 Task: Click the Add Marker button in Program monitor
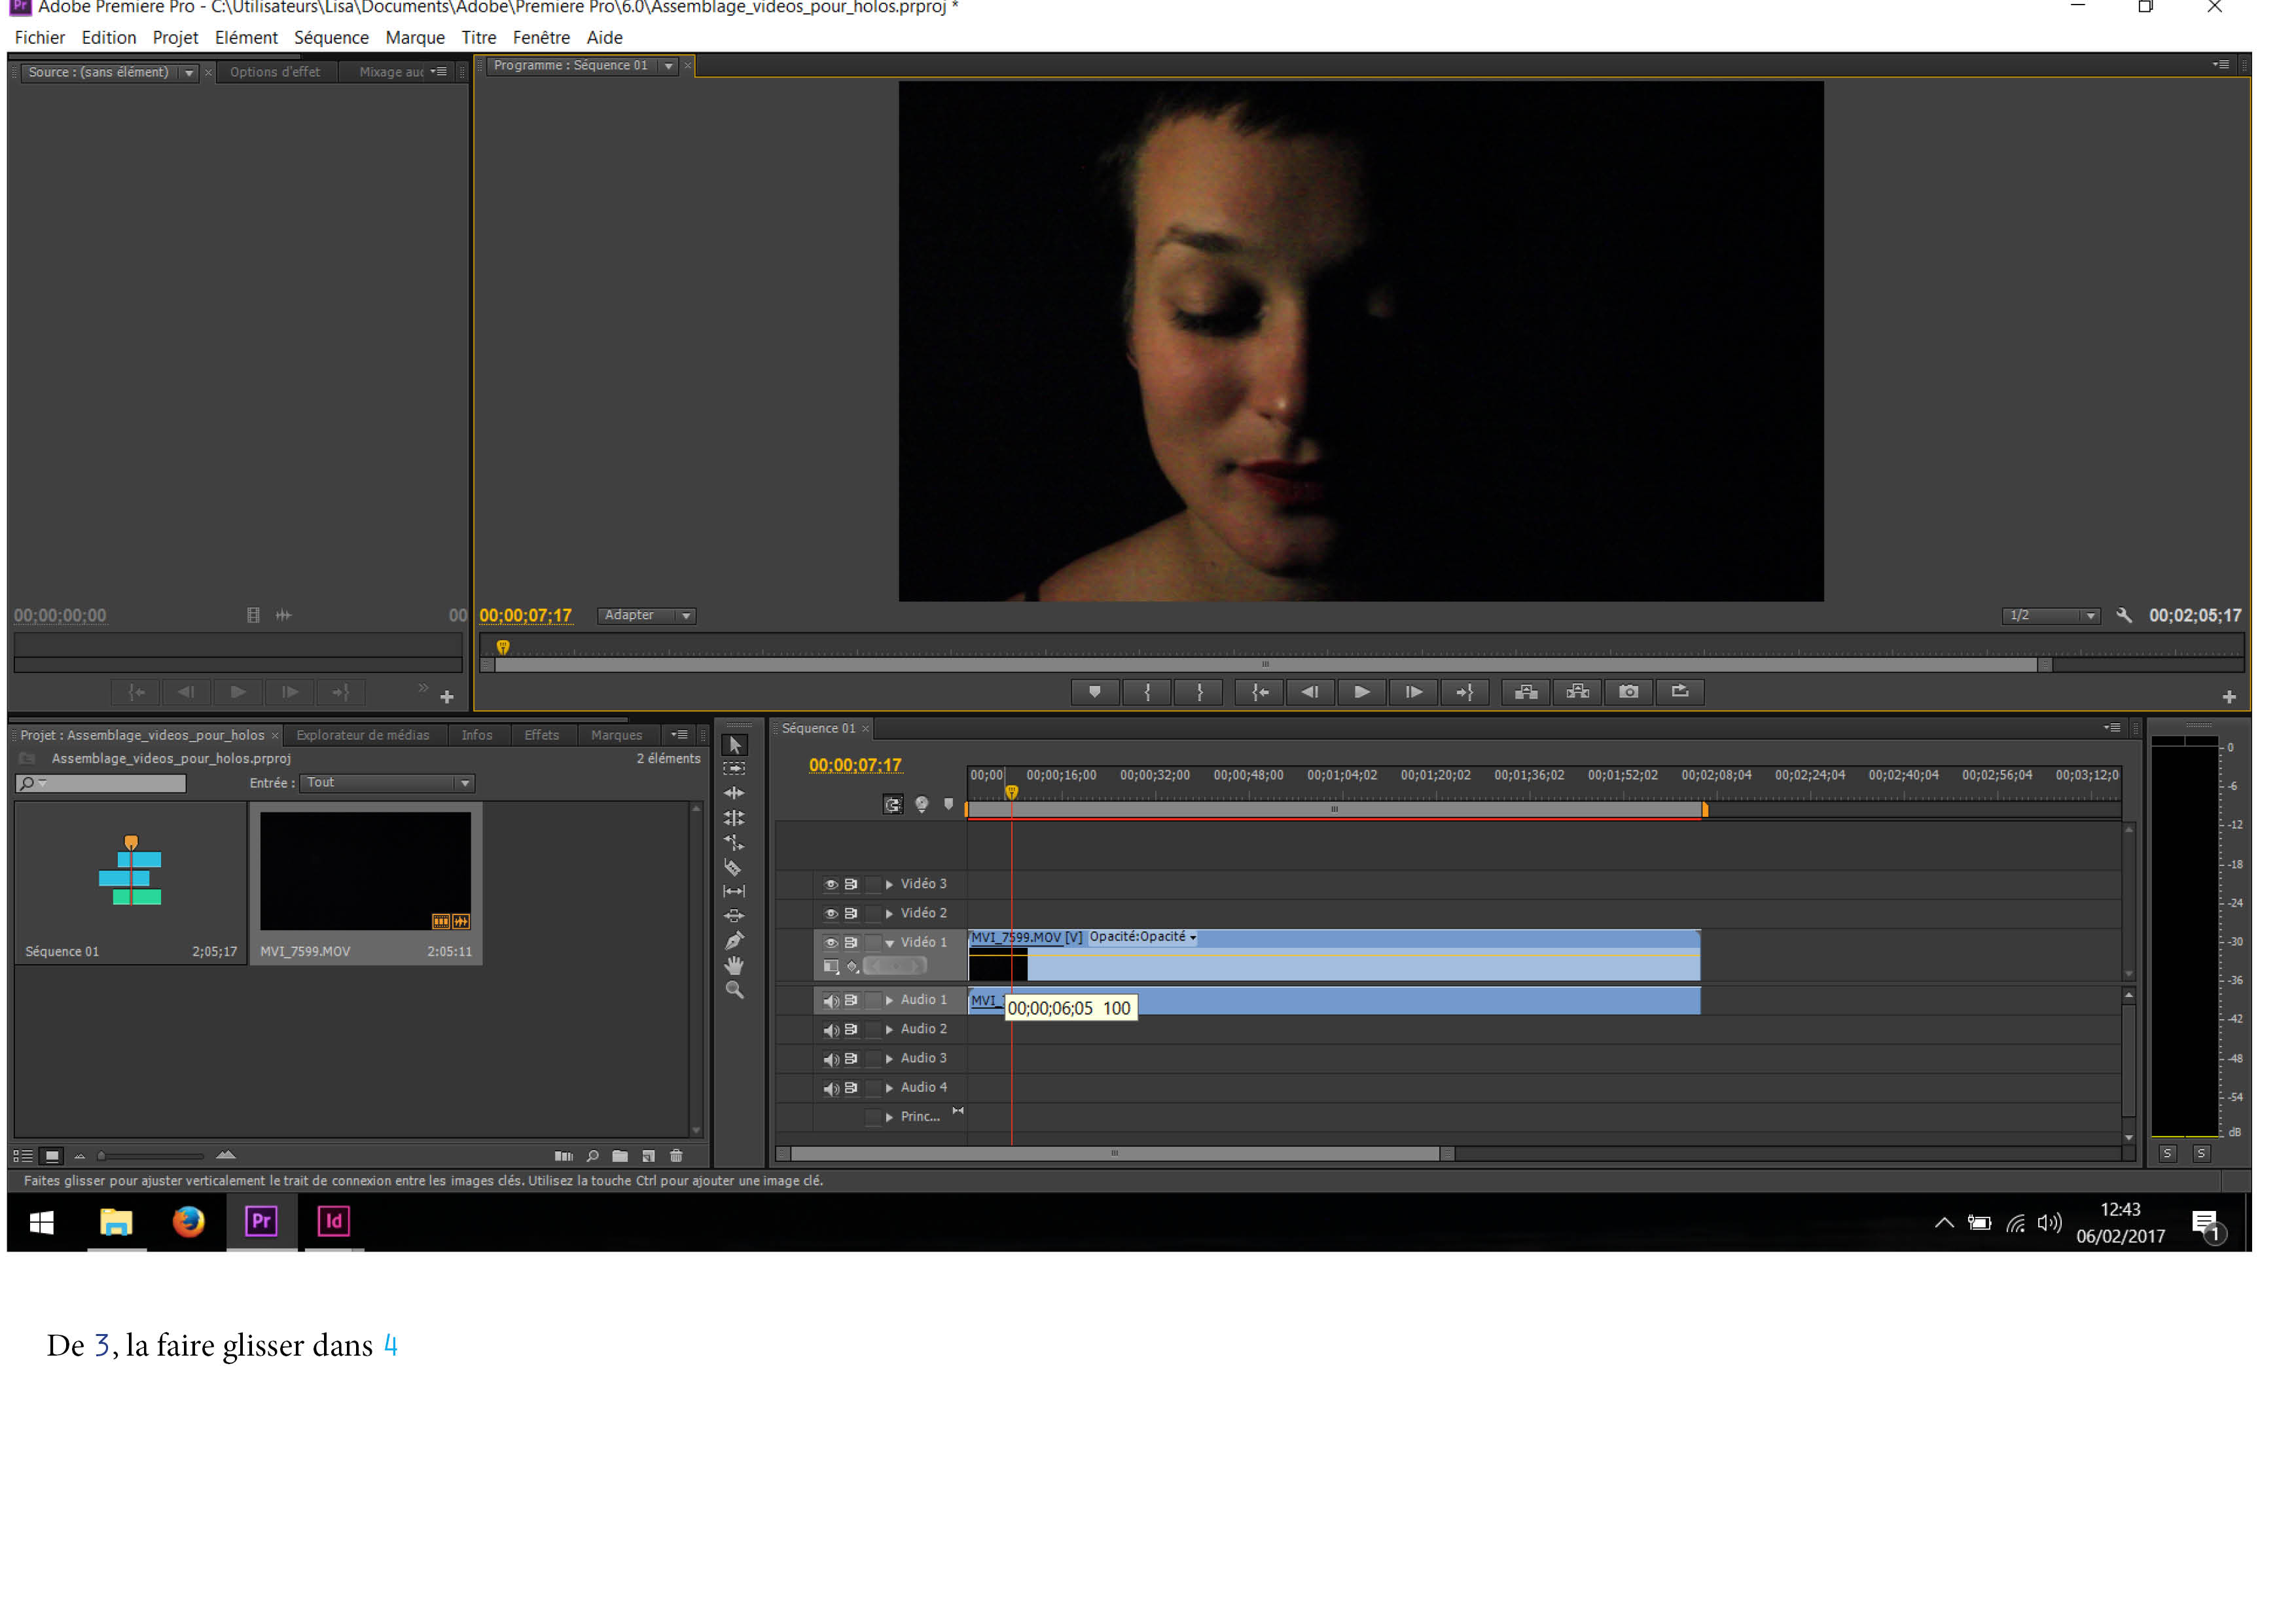[1094, 692]
